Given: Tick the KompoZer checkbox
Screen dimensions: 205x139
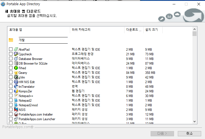Looking at the screenshot, I should (x=11, y=91).
